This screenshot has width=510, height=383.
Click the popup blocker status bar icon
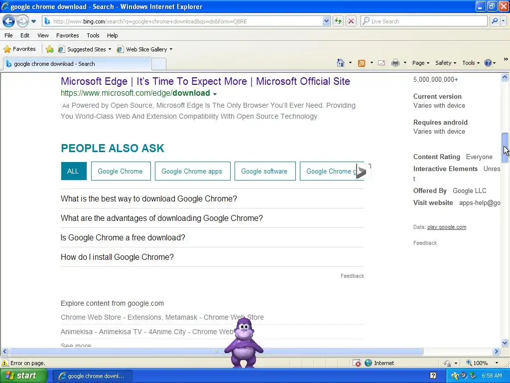357,363
